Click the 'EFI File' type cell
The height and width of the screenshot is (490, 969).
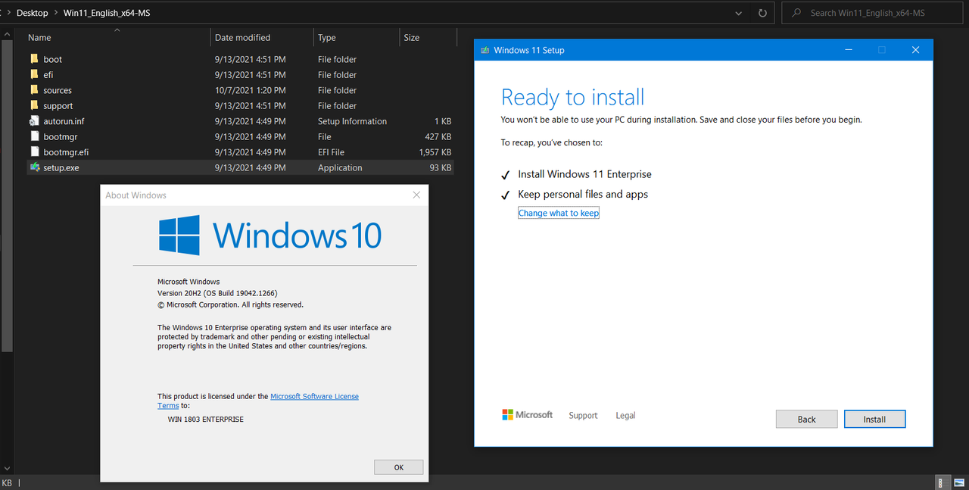(x=331, y=152)
